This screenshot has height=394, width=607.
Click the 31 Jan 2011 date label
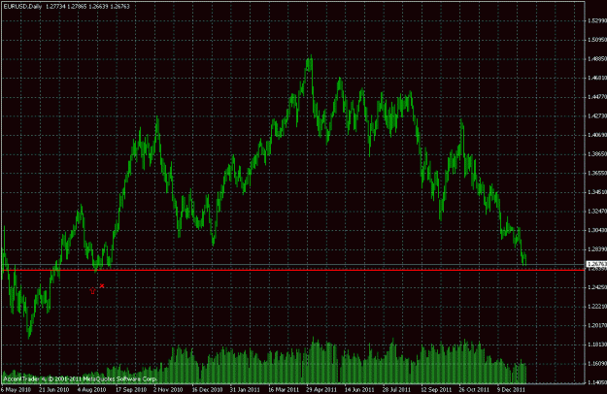click(x=245, y=389)
